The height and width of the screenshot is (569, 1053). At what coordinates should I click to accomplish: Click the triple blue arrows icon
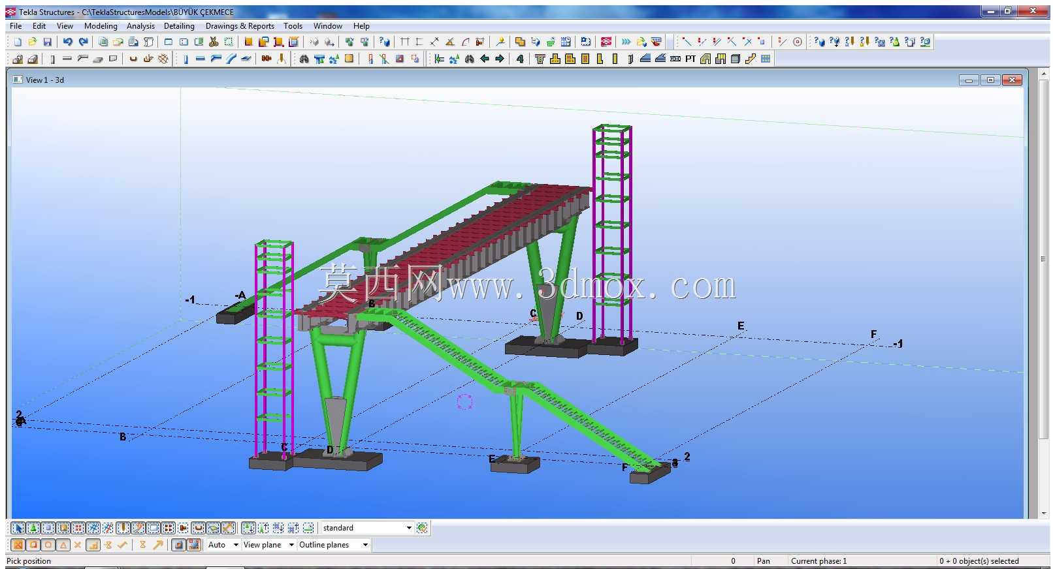point(626,42)
